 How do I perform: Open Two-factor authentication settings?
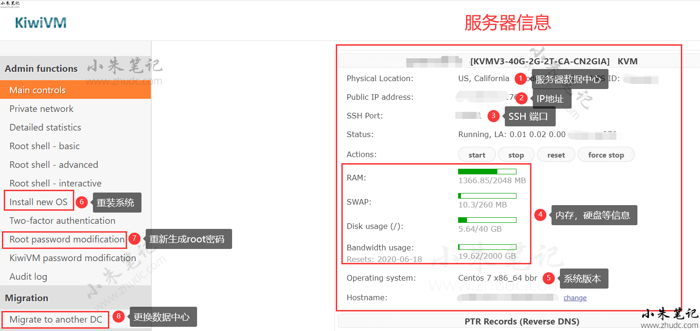click(x=62, y=221)
